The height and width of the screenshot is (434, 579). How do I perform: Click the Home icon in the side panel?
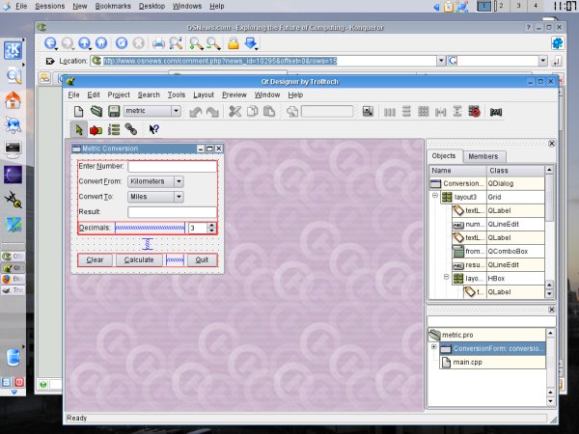13,100
